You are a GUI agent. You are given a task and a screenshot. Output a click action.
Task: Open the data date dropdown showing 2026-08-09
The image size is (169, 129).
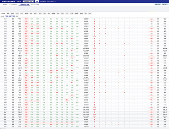point(28,1)
